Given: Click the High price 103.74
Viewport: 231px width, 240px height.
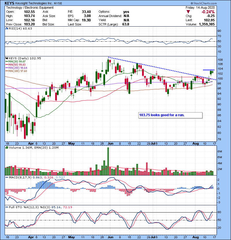Looking at the screenshot, I should click(x=29, y=16).
